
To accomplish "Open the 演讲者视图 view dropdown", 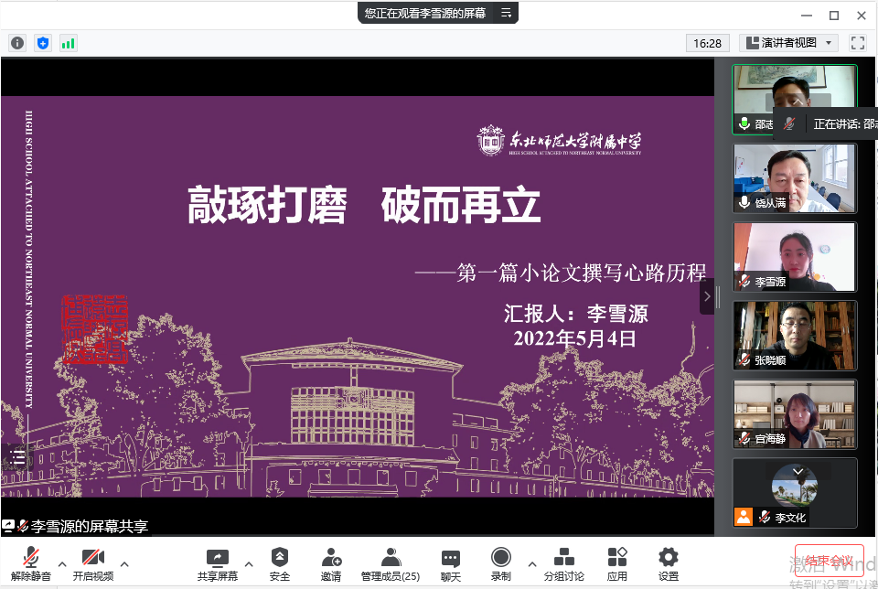I will tap(788, 43).
